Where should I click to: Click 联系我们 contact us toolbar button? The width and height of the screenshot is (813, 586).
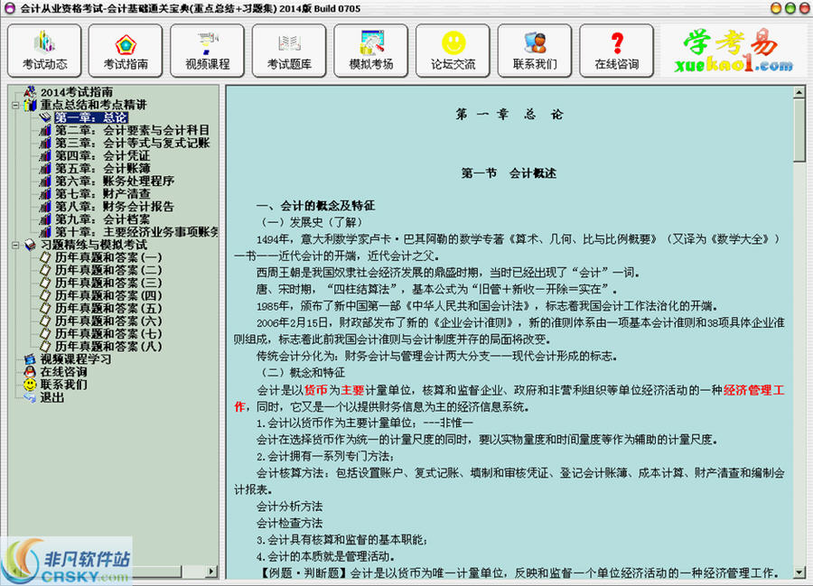tap(535, 51)
